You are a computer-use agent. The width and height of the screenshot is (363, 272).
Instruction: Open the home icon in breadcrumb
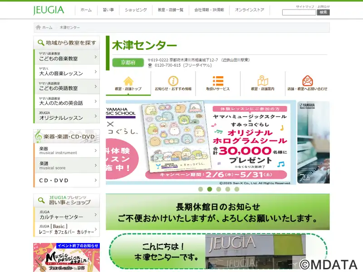(38, 27)
